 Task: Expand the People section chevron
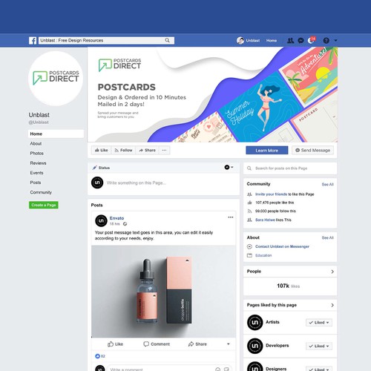point(332,272)
